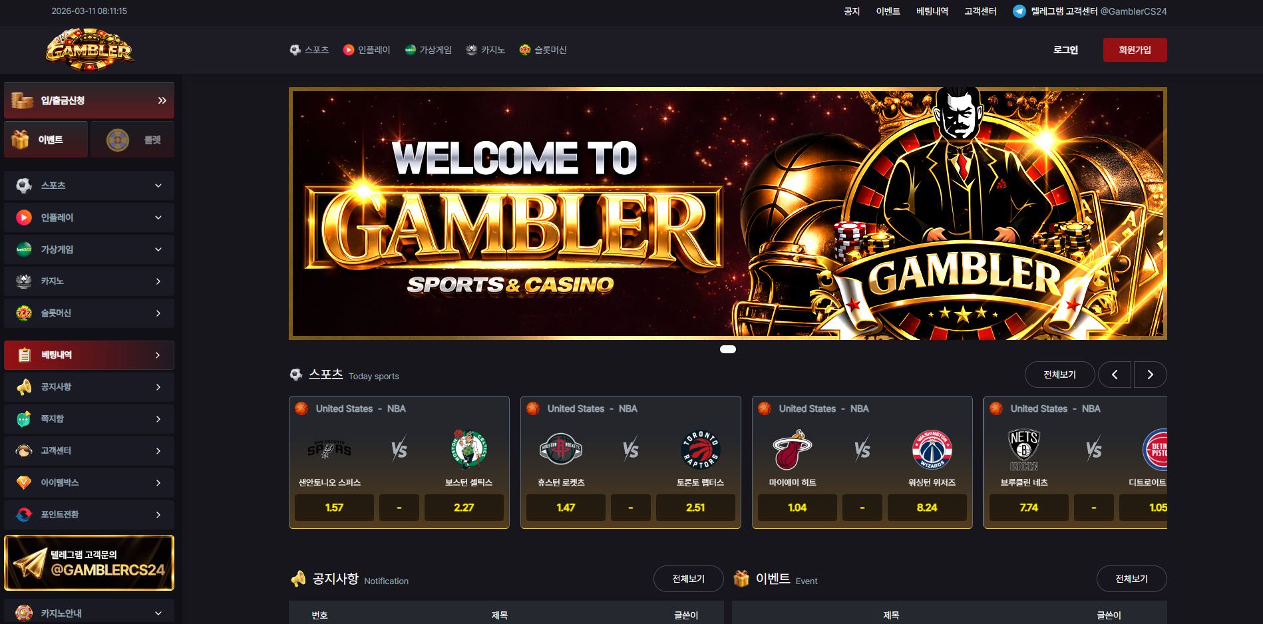1263x624 pixels.
Task: Click the soccer ball icon next to 스포츠 in top nav
Action: [295, 50]
